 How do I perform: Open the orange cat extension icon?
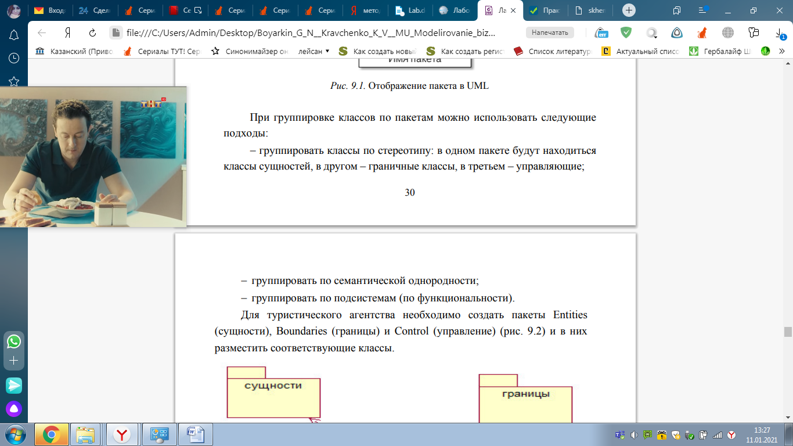(702, 33)
